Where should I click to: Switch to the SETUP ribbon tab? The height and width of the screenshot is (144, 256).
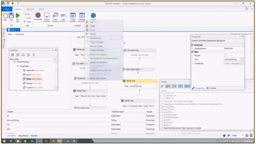[41, 9]
